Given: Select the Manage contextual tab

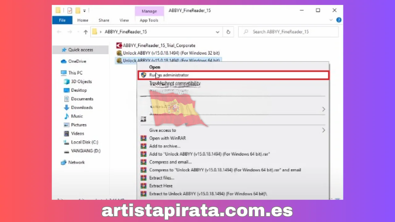Looking at the screenshot, I should tap(149, 11).
